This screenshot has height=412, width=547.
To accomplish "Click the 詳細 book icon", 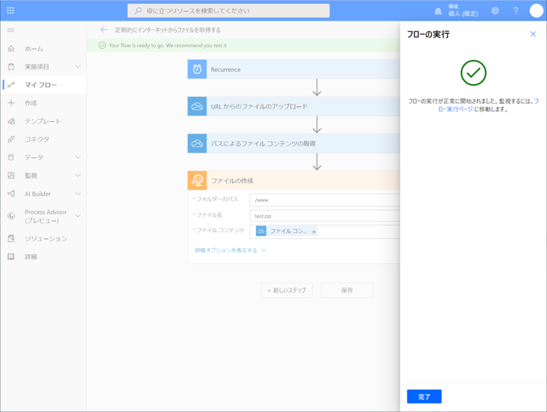I will (x=11, y=256).
